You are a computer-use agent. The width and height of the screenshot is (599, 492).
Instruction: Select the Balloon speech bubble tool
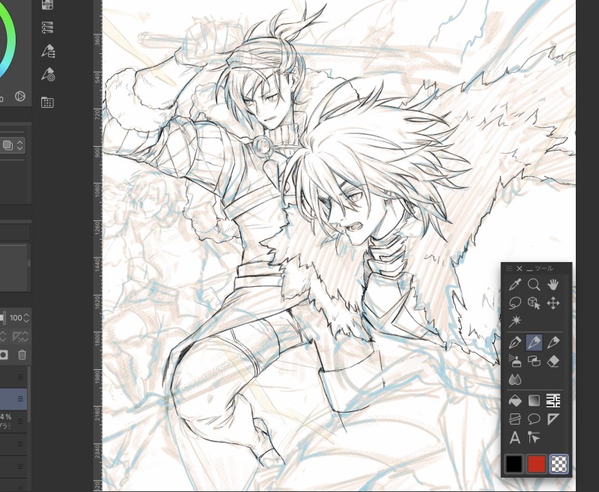coord(534,419)
